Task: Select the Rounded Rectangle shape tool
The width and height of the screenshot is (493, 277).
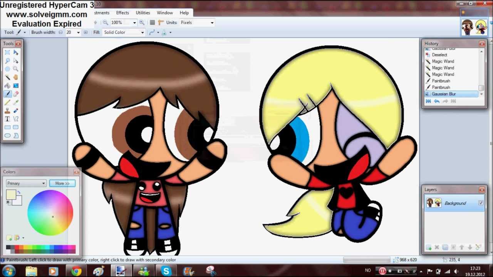Action: pos(16,127)
